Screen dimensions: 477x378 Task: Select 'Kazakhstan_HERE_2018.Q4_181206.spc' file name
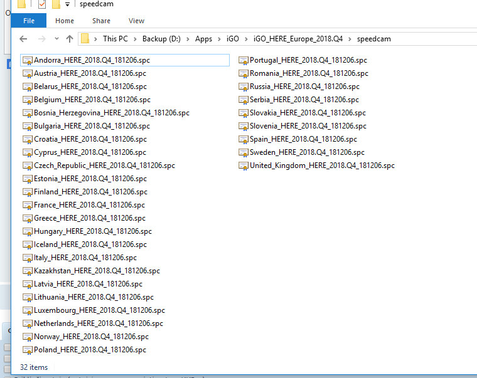tap(97, 271)
